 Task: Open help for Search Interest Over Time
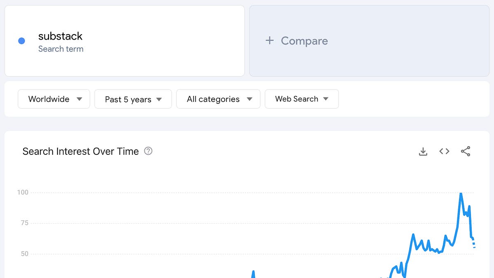tap(148, 151)
